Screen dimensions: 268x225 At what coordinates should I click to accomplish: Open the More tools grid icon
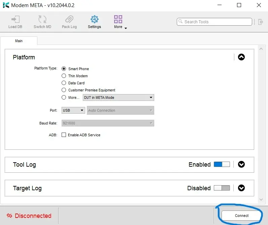click(x=118, y=19)
